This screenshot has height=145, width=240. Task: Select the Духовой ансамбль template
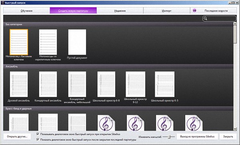19,84
